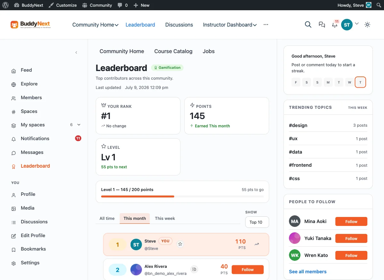Viewport: 384px width, 280px height.
Task: Open user menu chevron beside avatar
Action: click(x=357, y=23)
